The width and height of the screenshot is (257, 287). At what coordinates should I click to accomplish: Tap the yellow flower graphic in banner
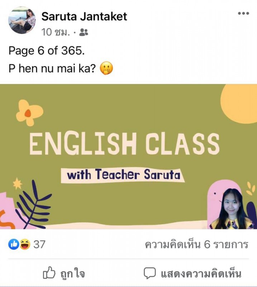click(x=29, y=113)
